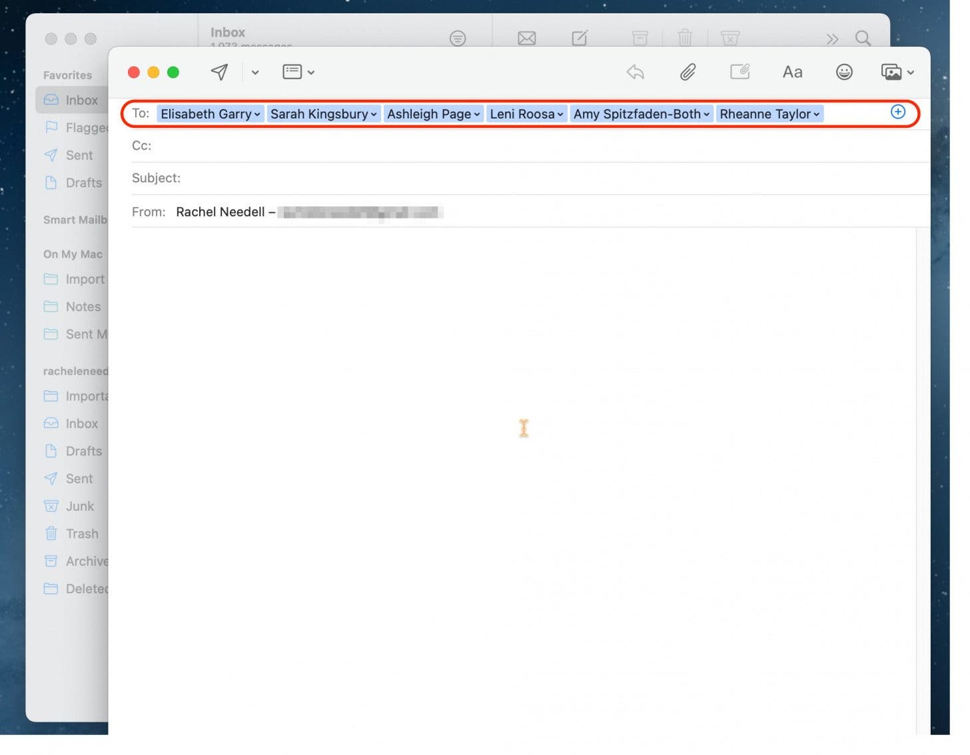Expand the send button options chevron
The width and height of the screenshot is (970, 755).
coord(255,72)
